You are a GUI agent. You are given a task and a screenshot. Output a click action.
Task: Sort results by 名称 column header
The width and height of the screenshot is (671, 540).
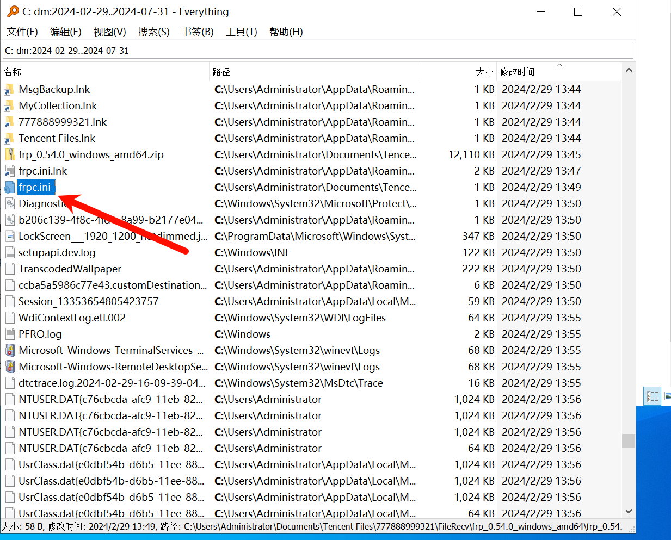tap(106, 72)
